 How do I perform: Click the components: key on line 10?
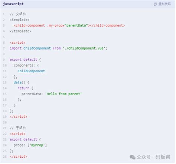tap(24, 66)
